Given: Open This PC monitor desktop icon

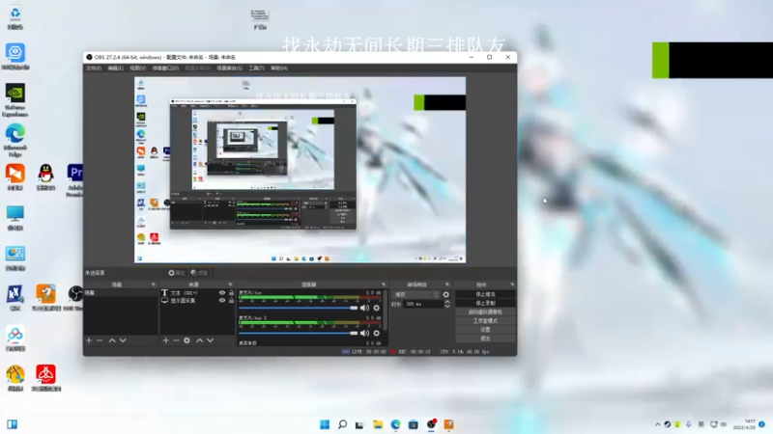Looking at the screenshot, I should [15, 218].
